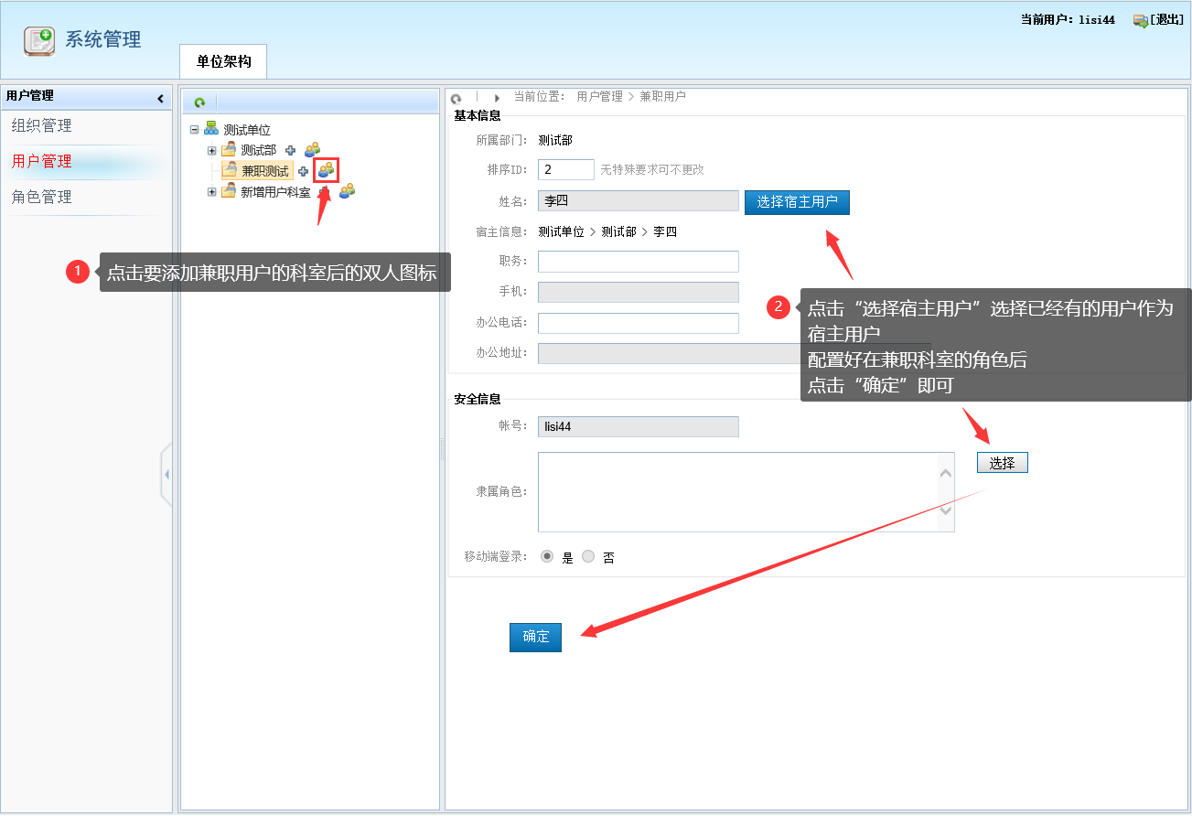
Task: Open 用户管理 in the sidebar
Action: click(x=41, y=161)
